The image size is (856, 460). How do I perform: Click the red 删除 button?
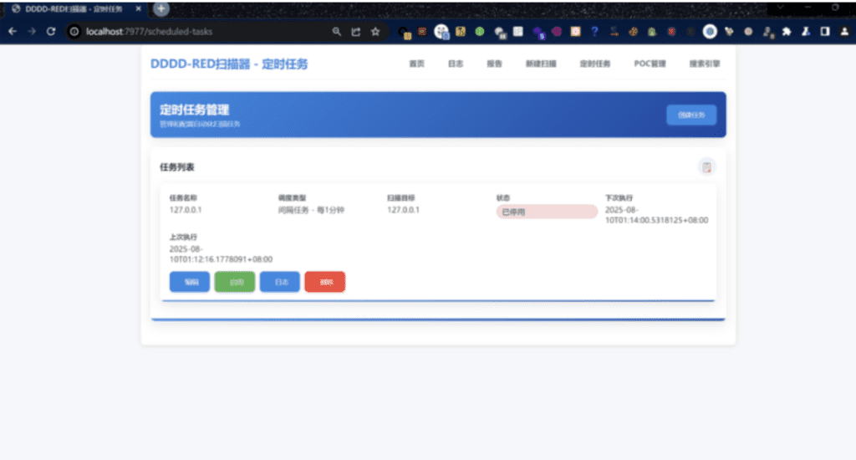click(325, 282)
